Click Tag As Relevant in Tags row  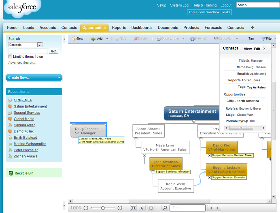point(256,87)
